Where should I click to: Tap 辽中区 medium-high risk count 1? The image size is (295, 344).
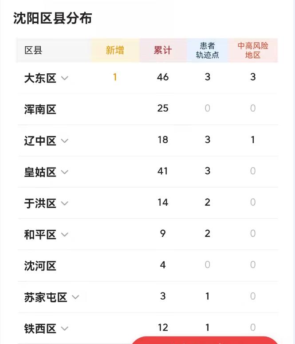click(x=253, y=140)
